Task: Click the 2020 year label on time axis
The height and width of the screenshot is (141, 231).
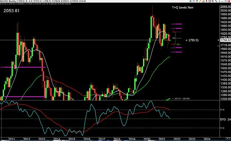Action: click(x=147, y=139)
